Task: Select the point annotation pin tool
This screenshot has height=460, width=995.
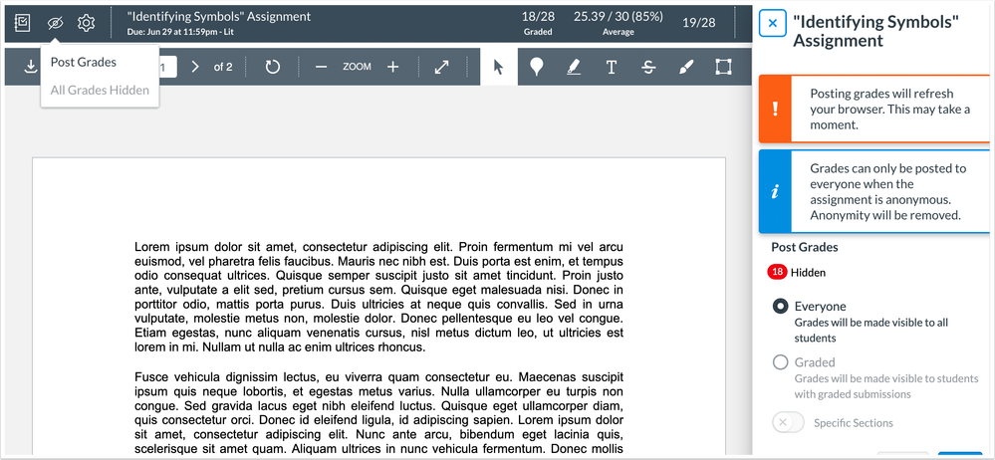Action: (x=536, y=67)
